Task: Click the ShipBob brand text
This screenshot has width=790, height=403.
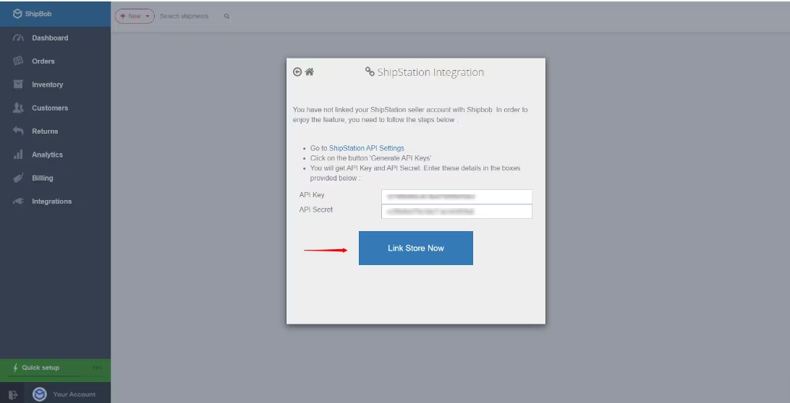Action: tap(38, 14)
